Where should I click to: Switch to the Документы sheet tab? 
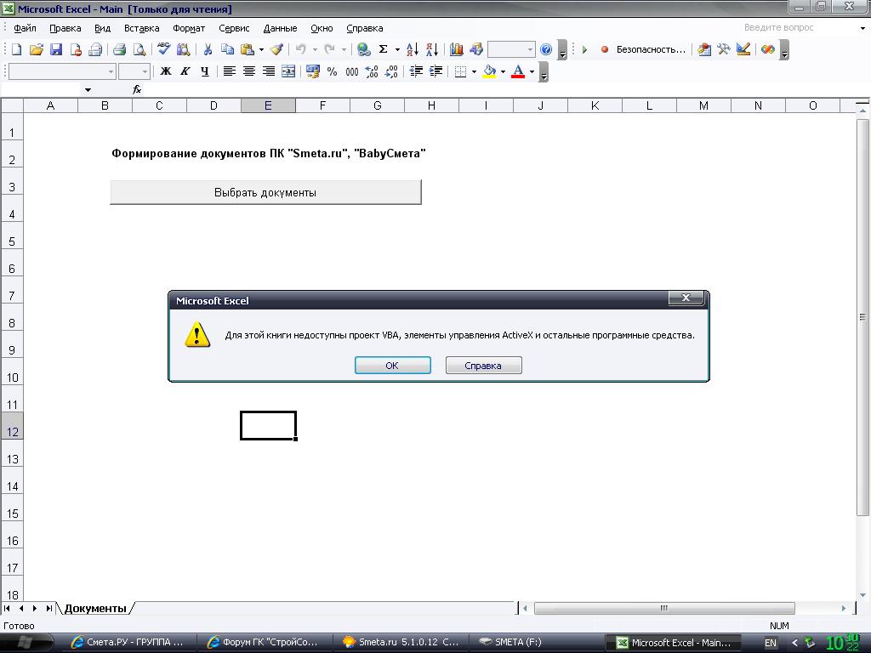[95, 609]
